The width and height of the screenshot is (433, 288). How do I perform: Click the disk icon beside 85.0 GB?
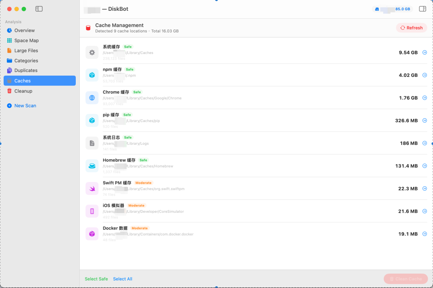click(x=377, y=9)
